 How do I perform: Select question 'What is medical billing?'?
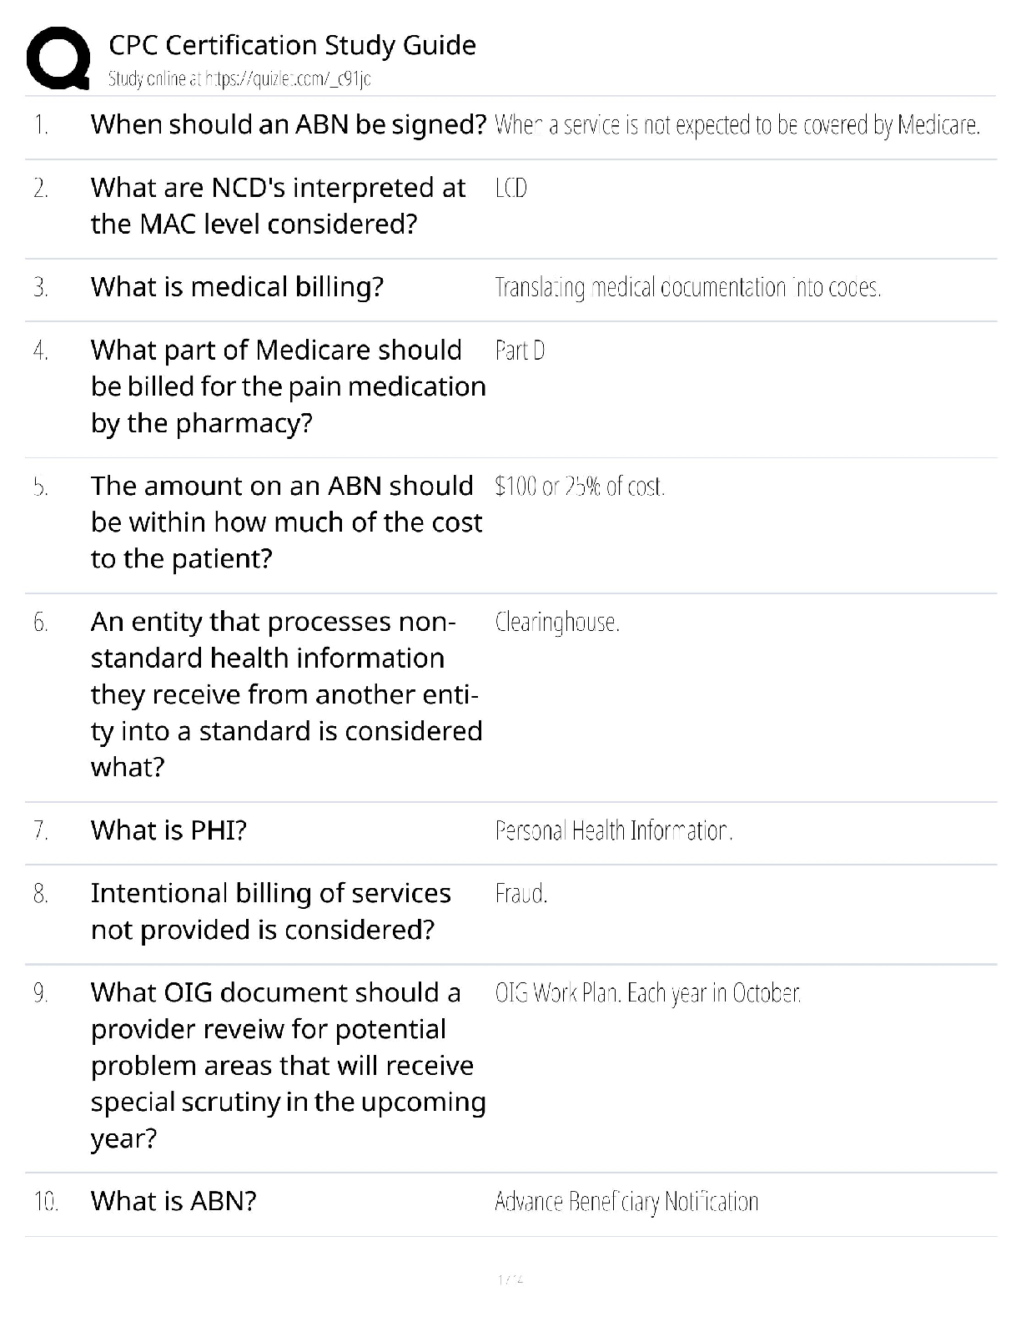click(x=237, y=287)
